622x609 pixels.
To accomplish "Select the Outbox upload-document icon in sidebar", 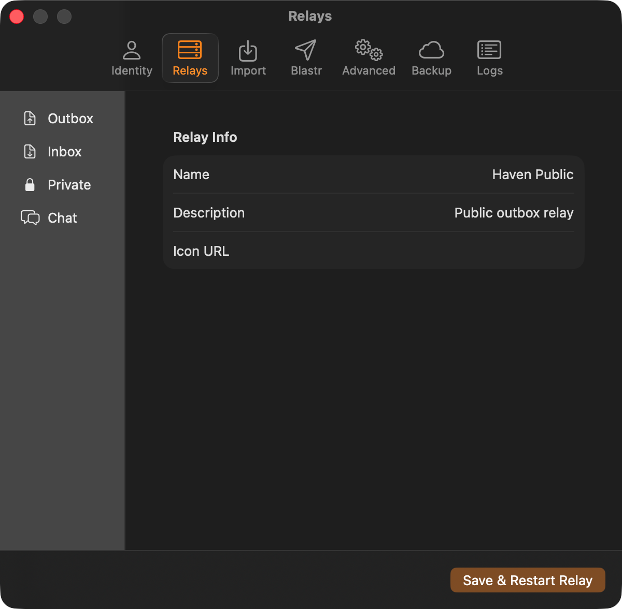I will pos(30,119).
